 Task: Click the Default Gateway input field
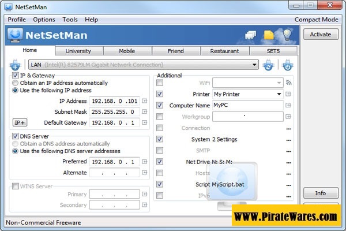click(x=115, y=122)
